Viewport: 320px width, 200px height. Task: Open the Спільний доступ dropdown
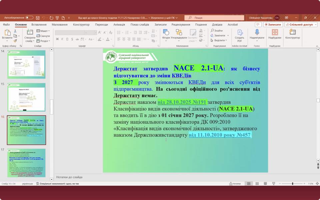301,25
